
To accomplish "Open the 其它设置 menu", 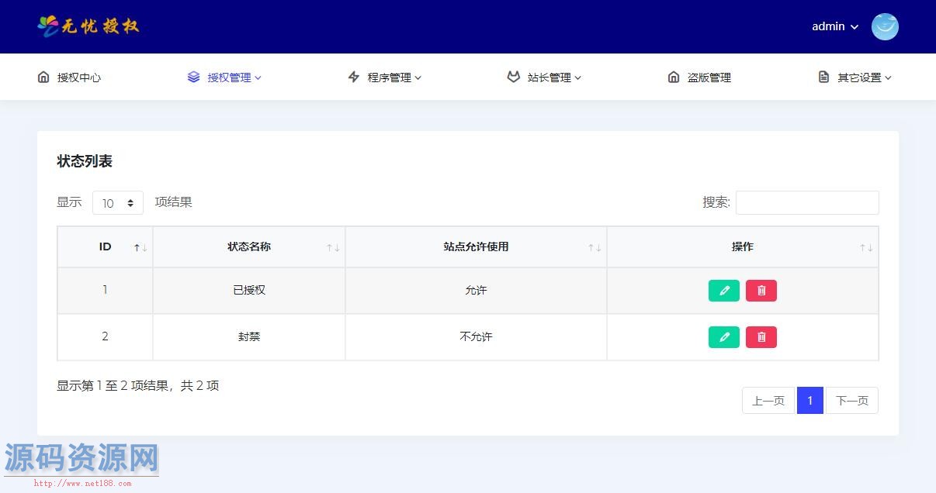I will click(x=855, y=78).
